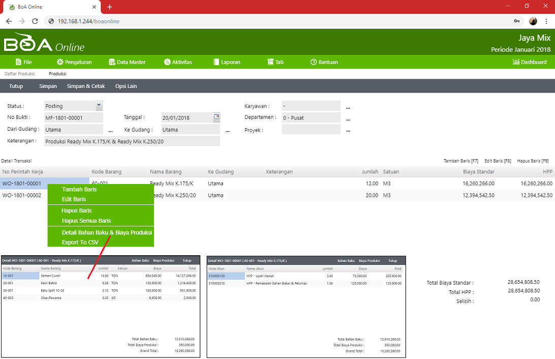Choose Export To CSV from context menu

coord(80,243)
